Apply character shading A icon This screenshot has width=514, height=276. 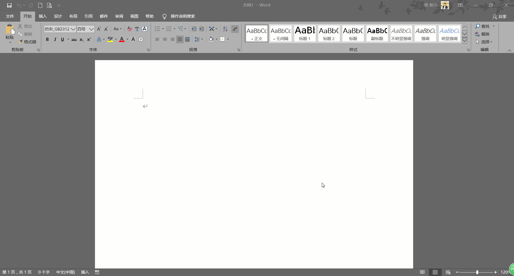click(133, 39)
